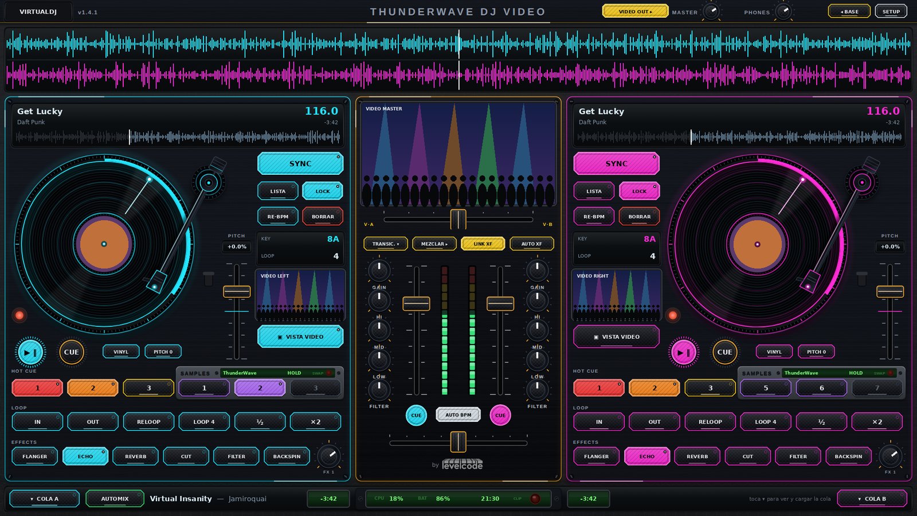Toggle ECHO effect on left deck

click(85, 456)
